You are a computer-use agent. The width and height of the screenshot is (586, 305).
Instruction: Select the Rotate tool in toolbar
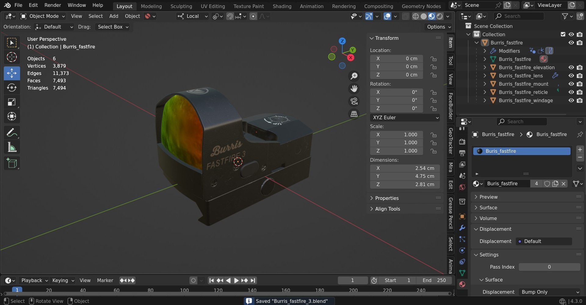click(x=12, y=88)
